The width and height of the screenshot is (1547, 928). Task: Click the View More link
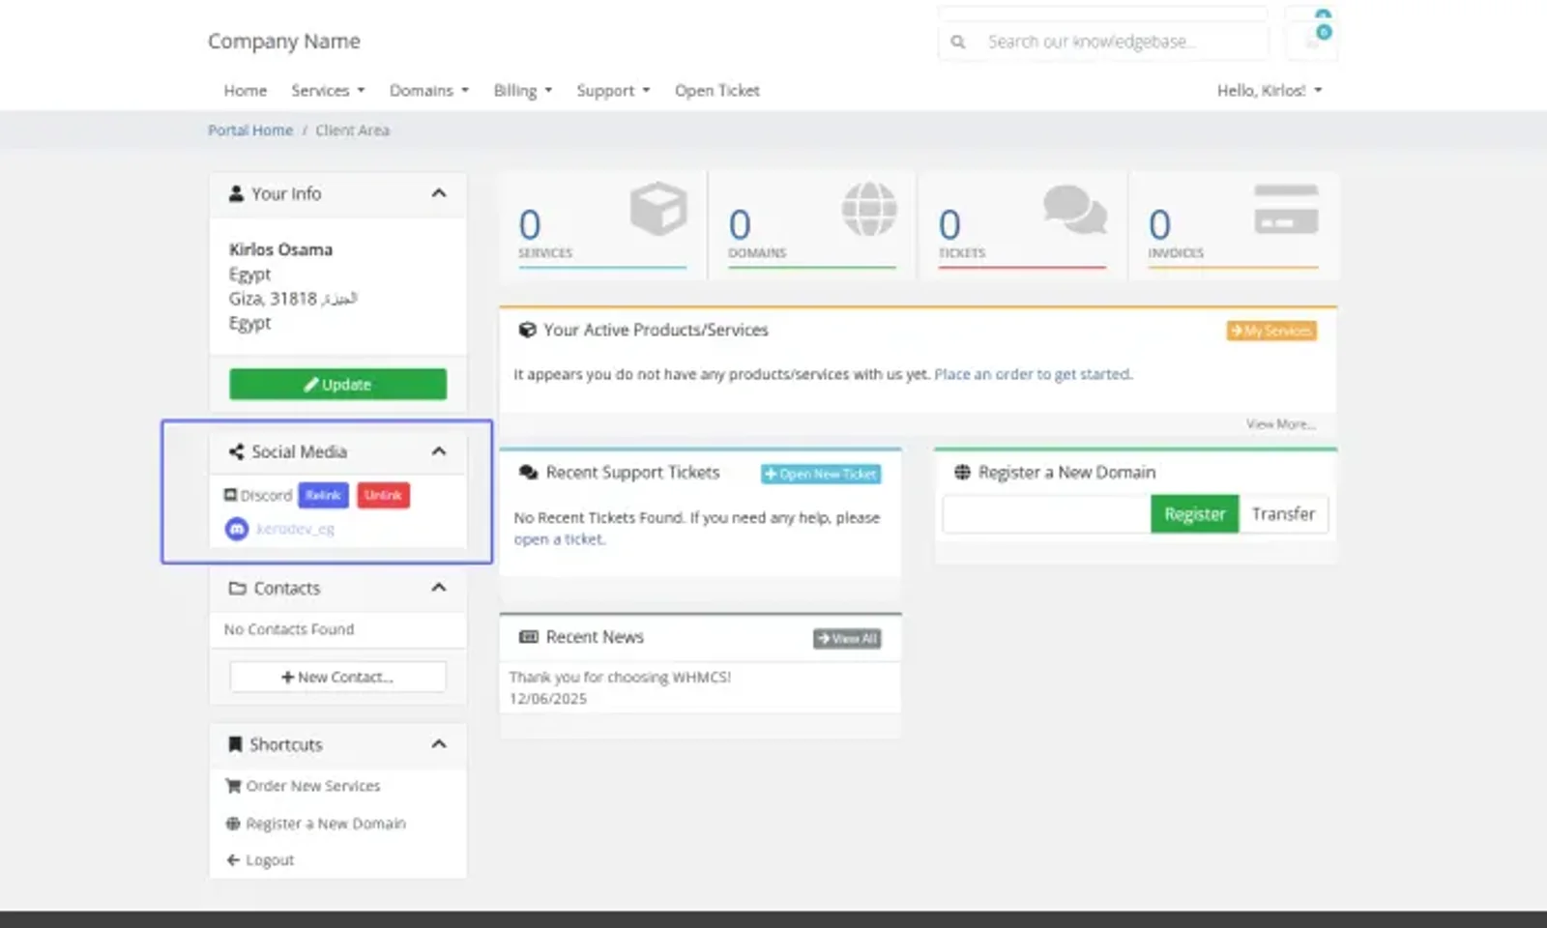(x=1280, y=424)
